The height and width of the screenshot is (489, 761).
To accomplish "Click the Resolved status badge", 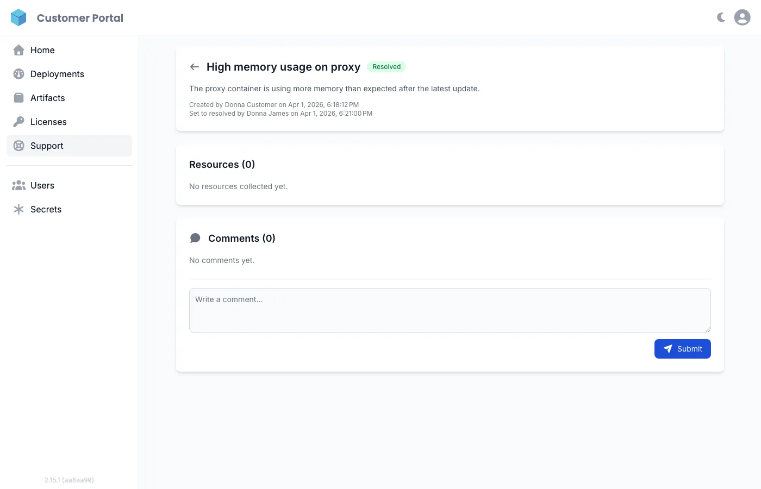I will click(x=386, y=66).
